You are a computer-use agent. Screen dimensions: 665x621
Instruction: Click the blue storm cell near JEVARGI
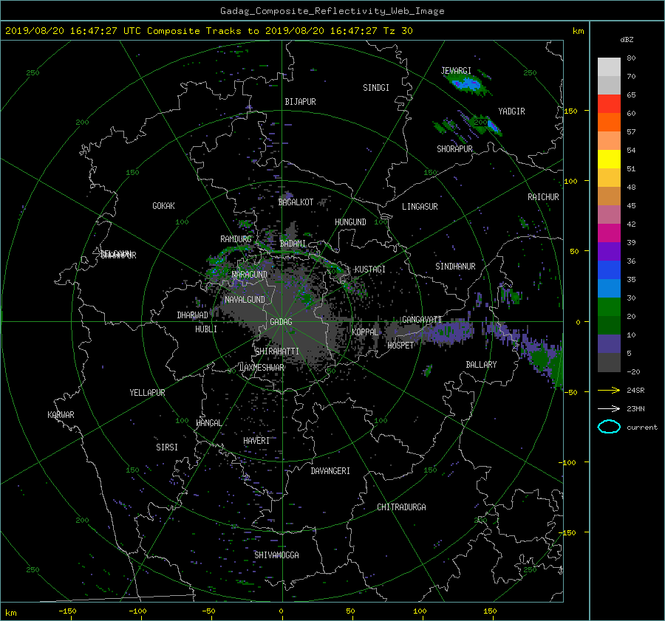click(x=467, y=85)
